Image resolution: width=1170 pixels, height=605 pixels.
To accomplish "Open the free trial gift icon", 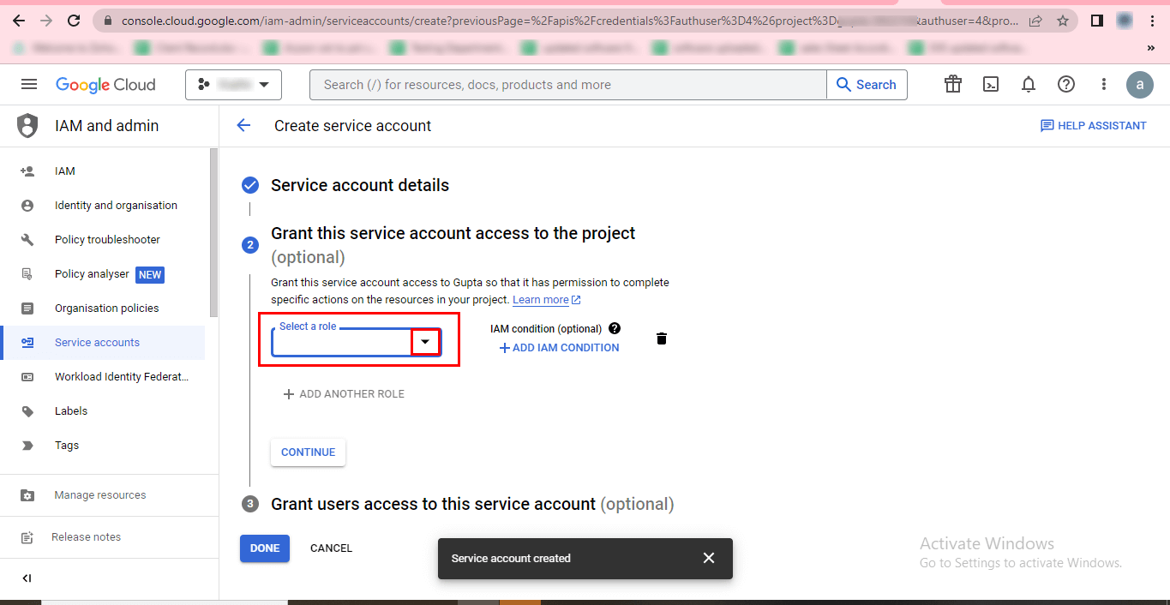I will click(953, 84).
